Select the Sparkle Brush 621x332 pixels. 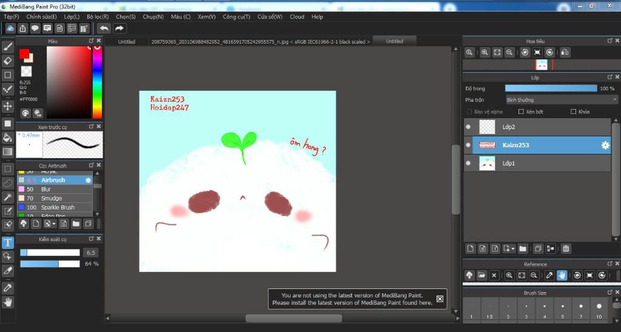[x=55, y=207]
